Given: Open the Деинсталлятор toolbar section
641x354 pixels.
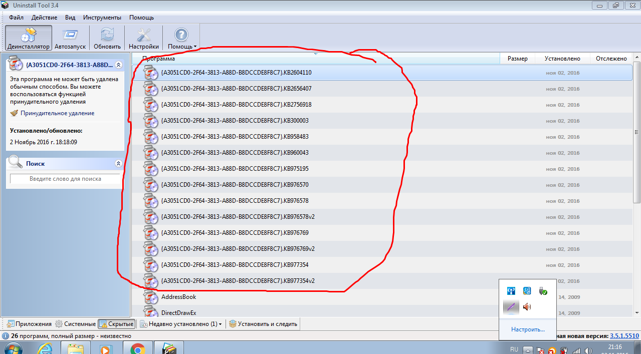Looking at the screenshot, I should (29, 38).
